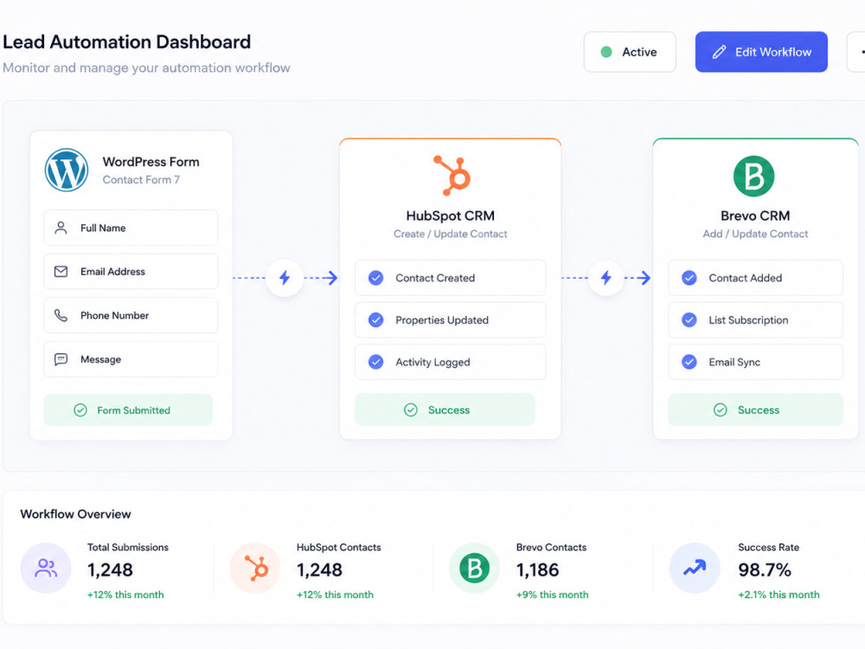Image resolution: width=865 pixels, height=649 pixels.
Task: Click the envelope icon beside Email Address
Action: click(x=61, y=272)
